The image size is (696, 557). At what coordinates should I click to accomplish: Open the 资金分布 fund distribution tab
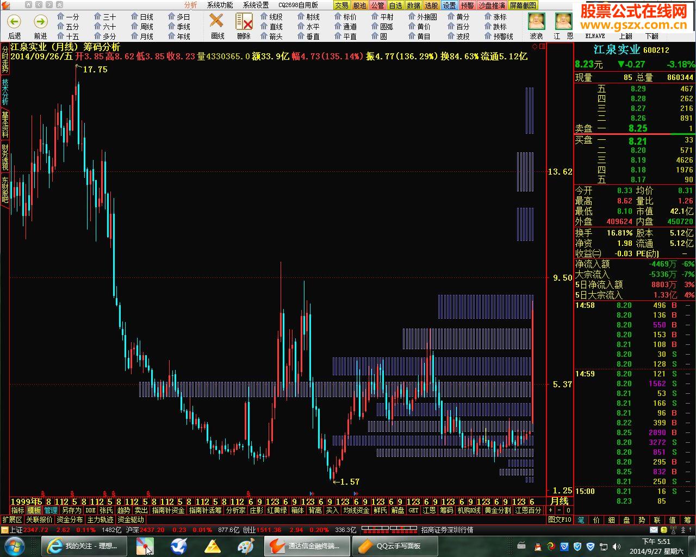pos(70,519)
